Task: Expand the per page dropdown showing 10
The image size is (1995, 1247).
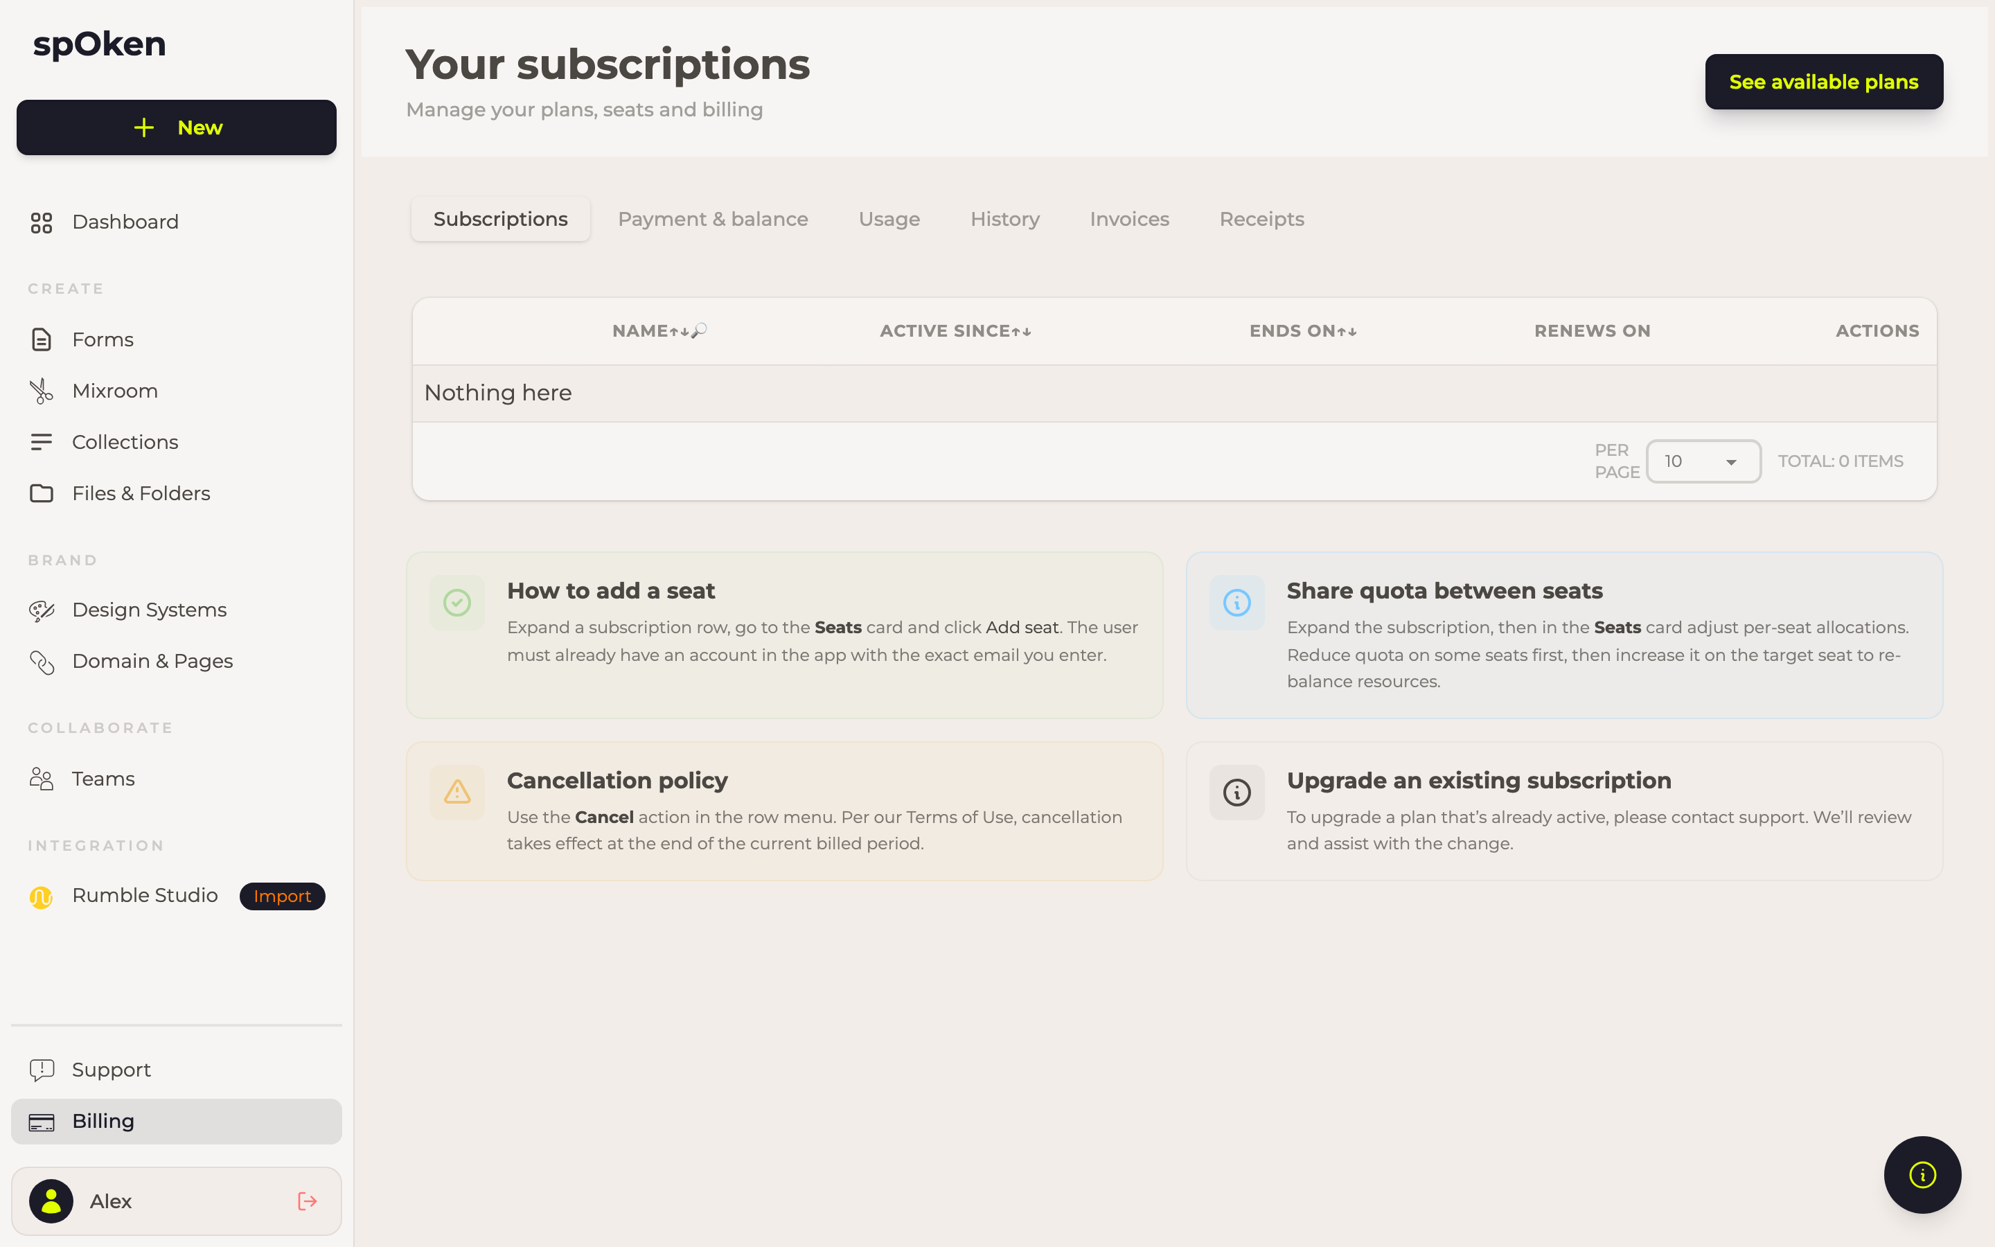Action: pos(1703,461)
